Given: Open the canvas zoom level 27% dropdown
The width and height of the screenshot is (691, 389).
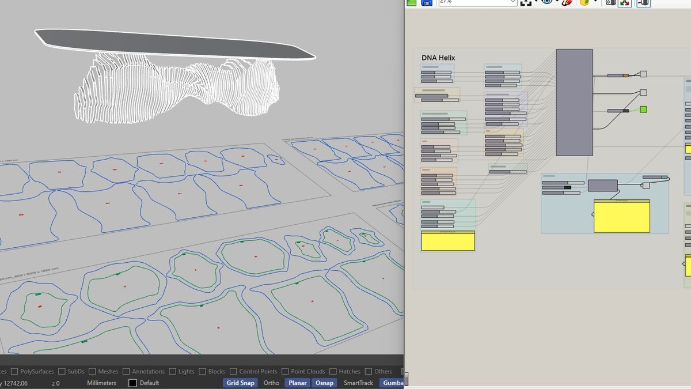Looking at the screenshot, I should pyautogui.click(x=478, y=2).
